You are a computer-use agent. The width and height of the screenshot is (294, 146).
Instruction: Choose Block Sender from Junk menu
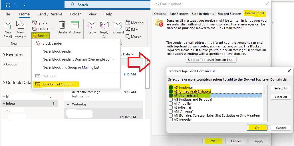(76, 43)
